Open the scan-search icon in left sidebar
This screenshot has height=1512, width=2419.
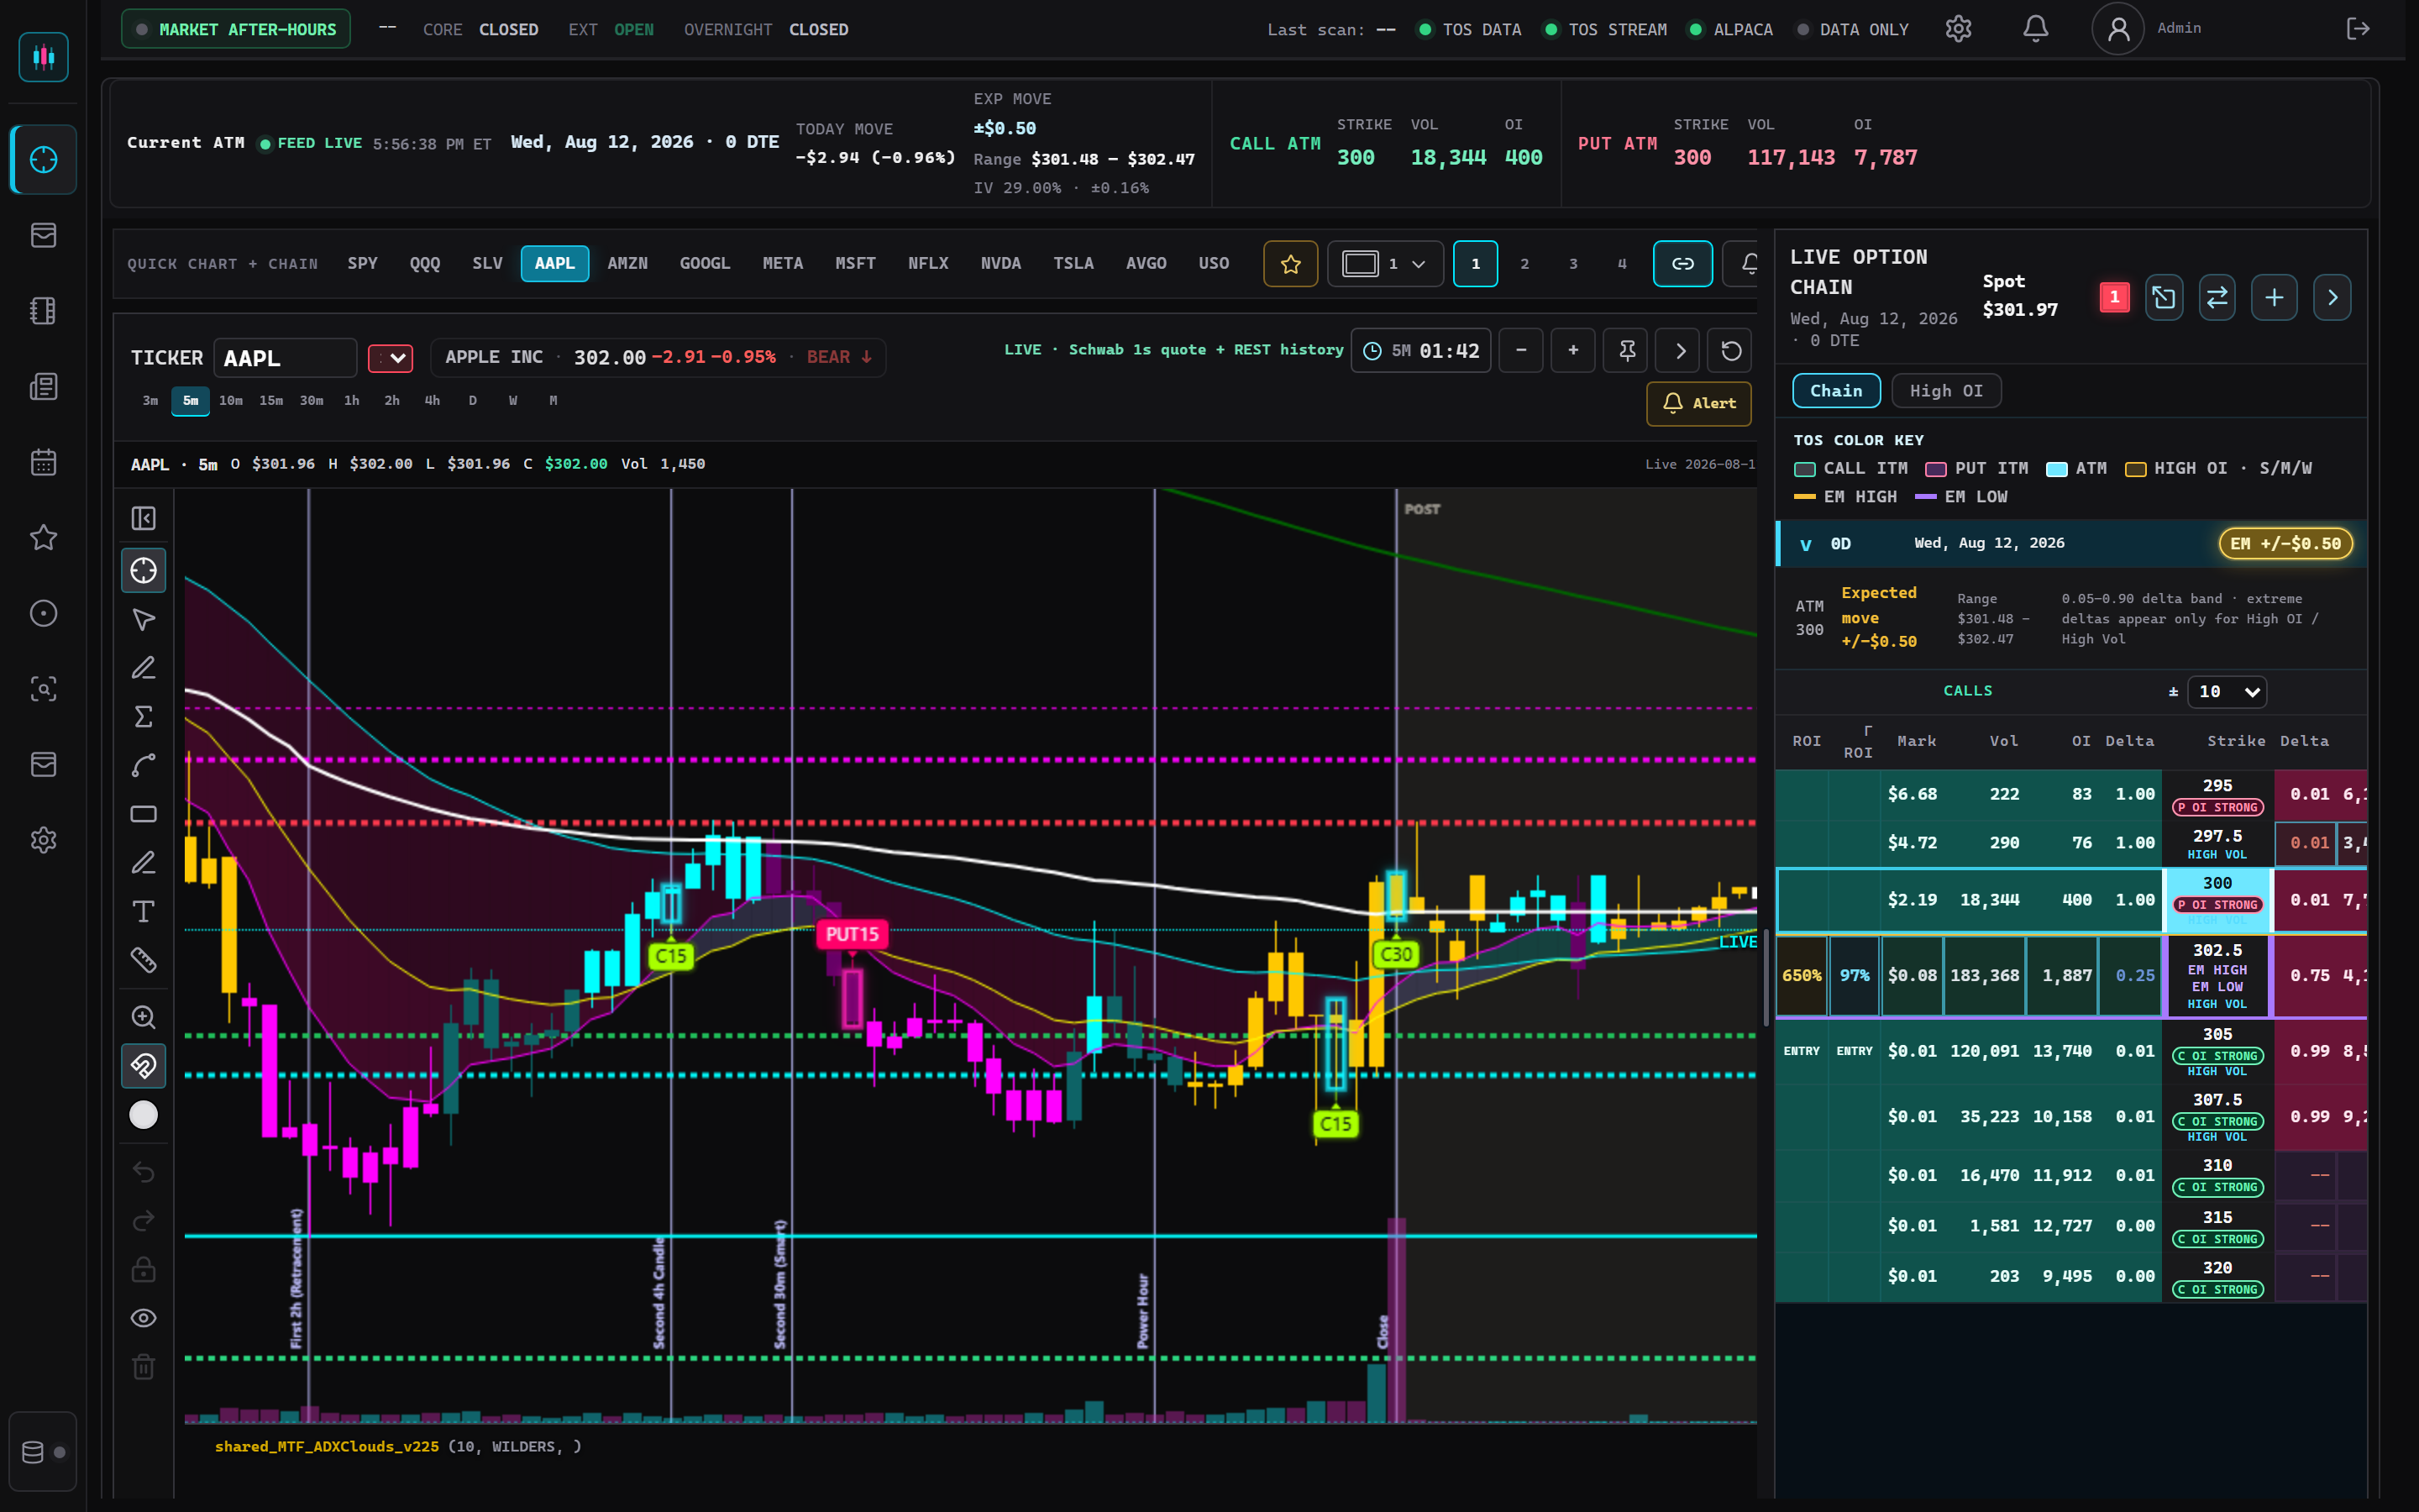point(43,689)
